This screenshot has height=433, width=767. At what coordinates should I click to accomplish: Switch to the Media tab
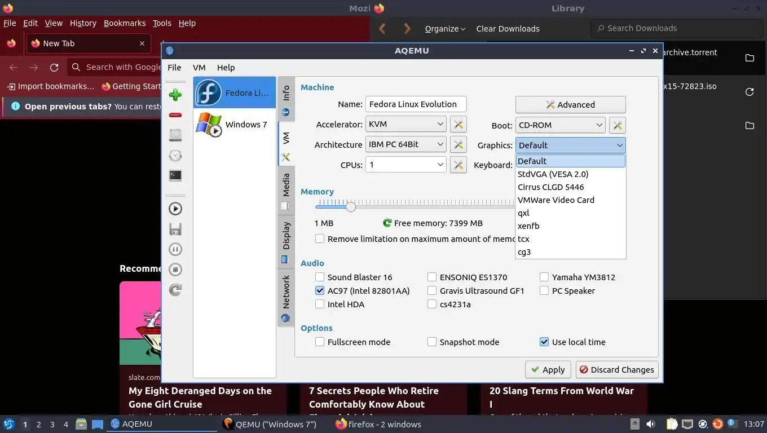[x=286, y=191]
